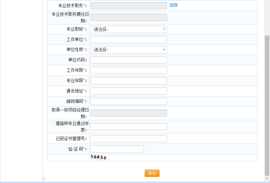Focus the 建造师专业通过年度 input box
This screenshot has width=270, height=183.
pyautogui.click(x=128, y=127)
